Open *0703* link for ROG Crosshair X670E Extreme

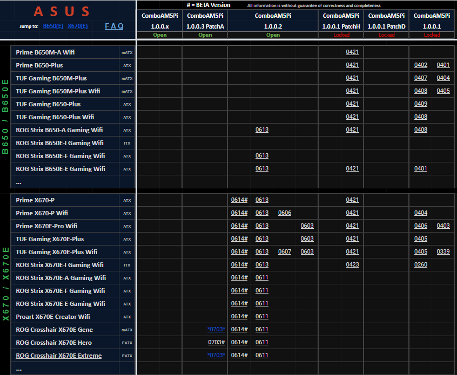pyautogui.click(x=216, y=355)
